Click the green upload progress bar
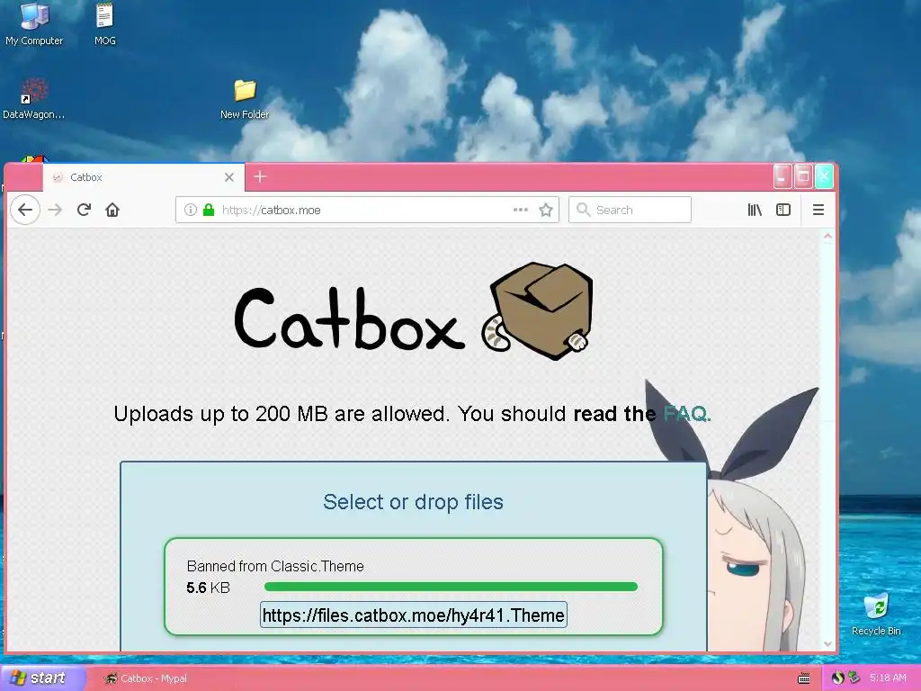Viewport: 921px width, 691px height. [x=451, y=587]
